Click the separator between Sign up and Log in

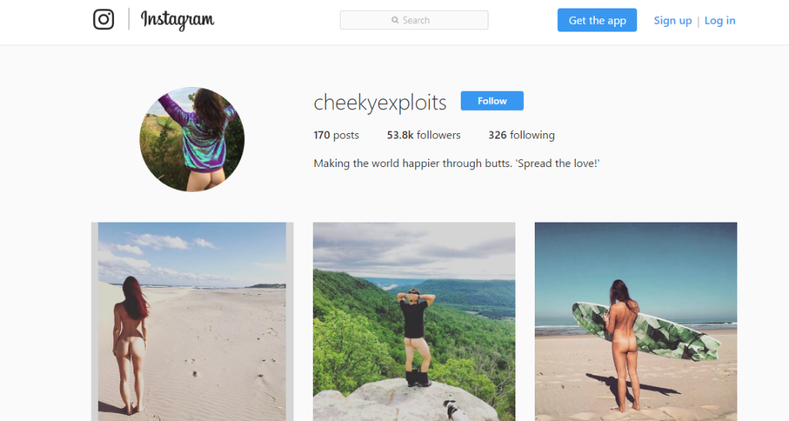coord(698,21)
